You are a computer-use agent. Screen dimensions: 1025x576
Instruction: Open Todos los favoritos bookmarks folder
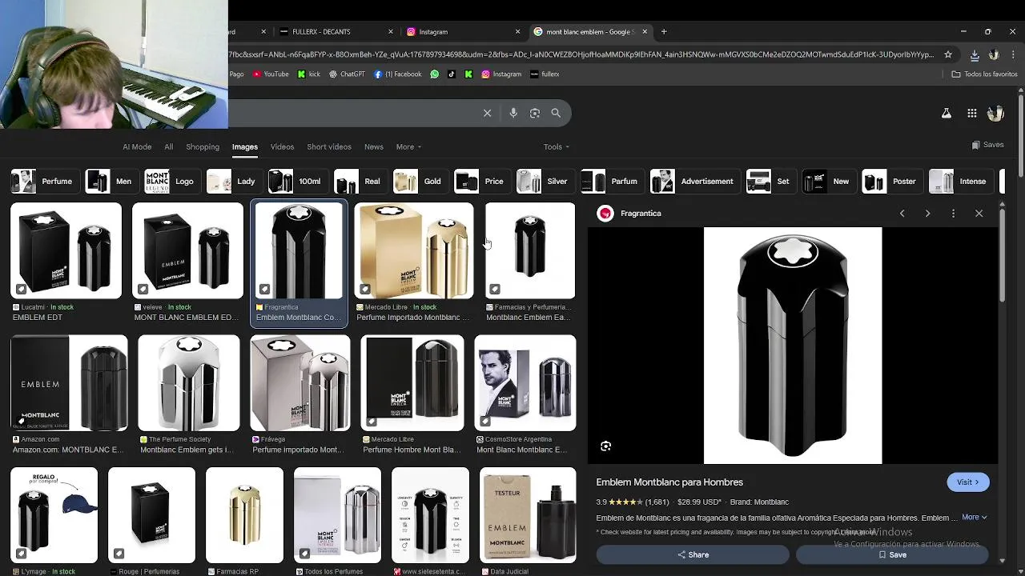pyautogui.click(x=984, y=74)
